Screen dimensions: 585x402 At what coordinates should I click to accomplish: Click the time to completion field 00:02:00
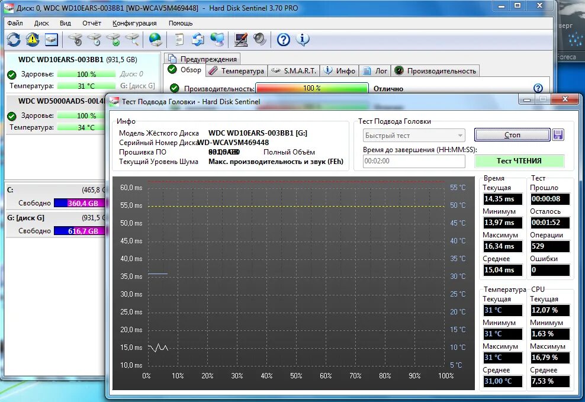coord(414,161)
